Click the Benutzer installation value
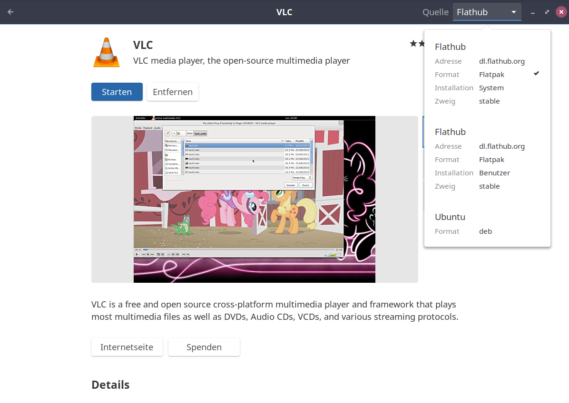 (495, 173)
